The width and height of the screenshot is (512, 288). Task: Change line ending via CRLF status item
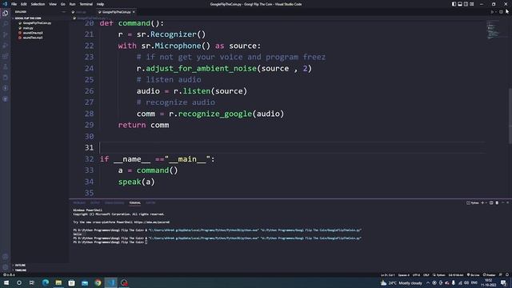pos(426,275)
